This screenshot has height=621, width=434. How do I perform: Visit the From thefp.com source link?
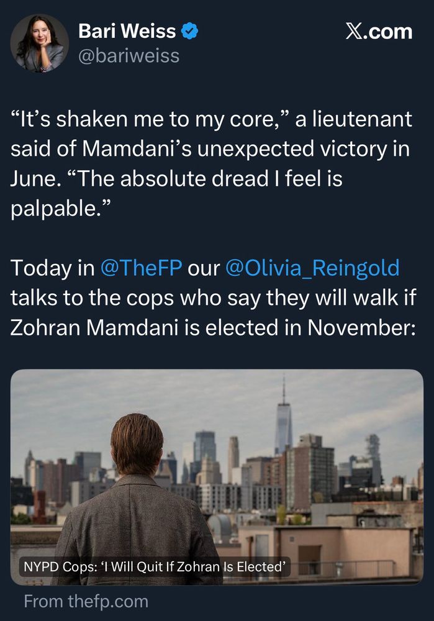84,601
